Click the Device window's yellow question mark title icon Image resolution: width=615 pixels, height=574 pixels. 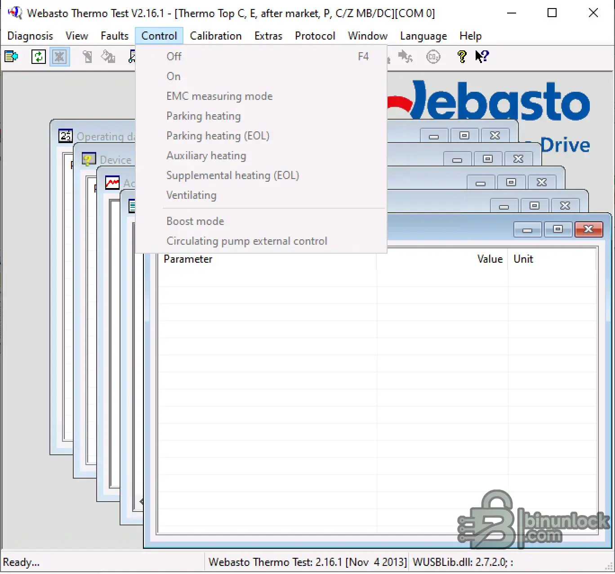(89, 159)
